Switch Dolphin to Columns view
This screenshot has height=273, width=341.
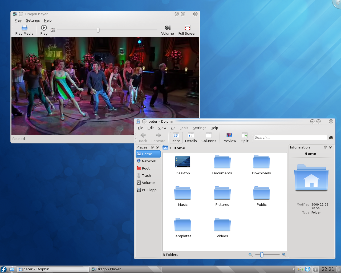pos(209,138)
